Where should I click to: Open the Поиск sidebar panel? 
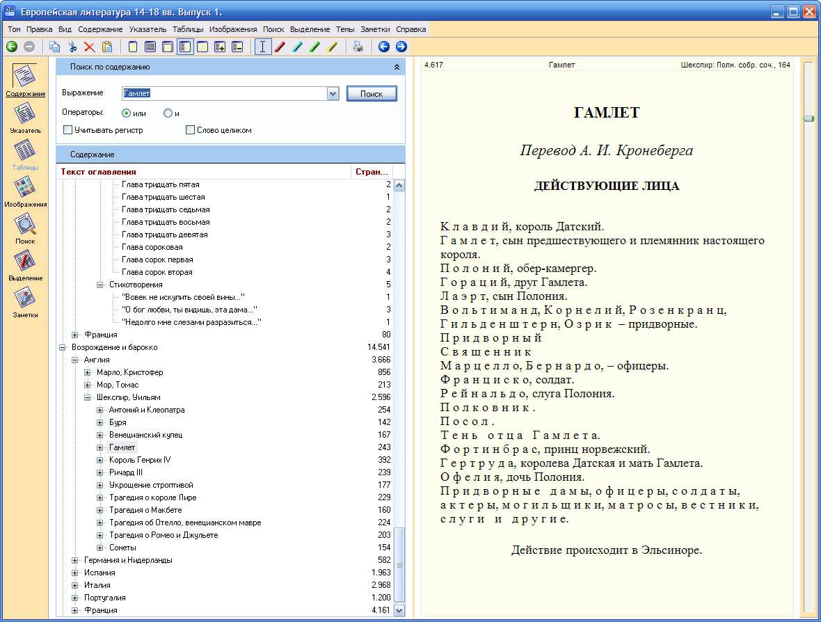tap(25, 229)
